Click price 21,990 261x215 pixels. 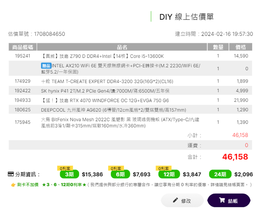coord(241,100)
